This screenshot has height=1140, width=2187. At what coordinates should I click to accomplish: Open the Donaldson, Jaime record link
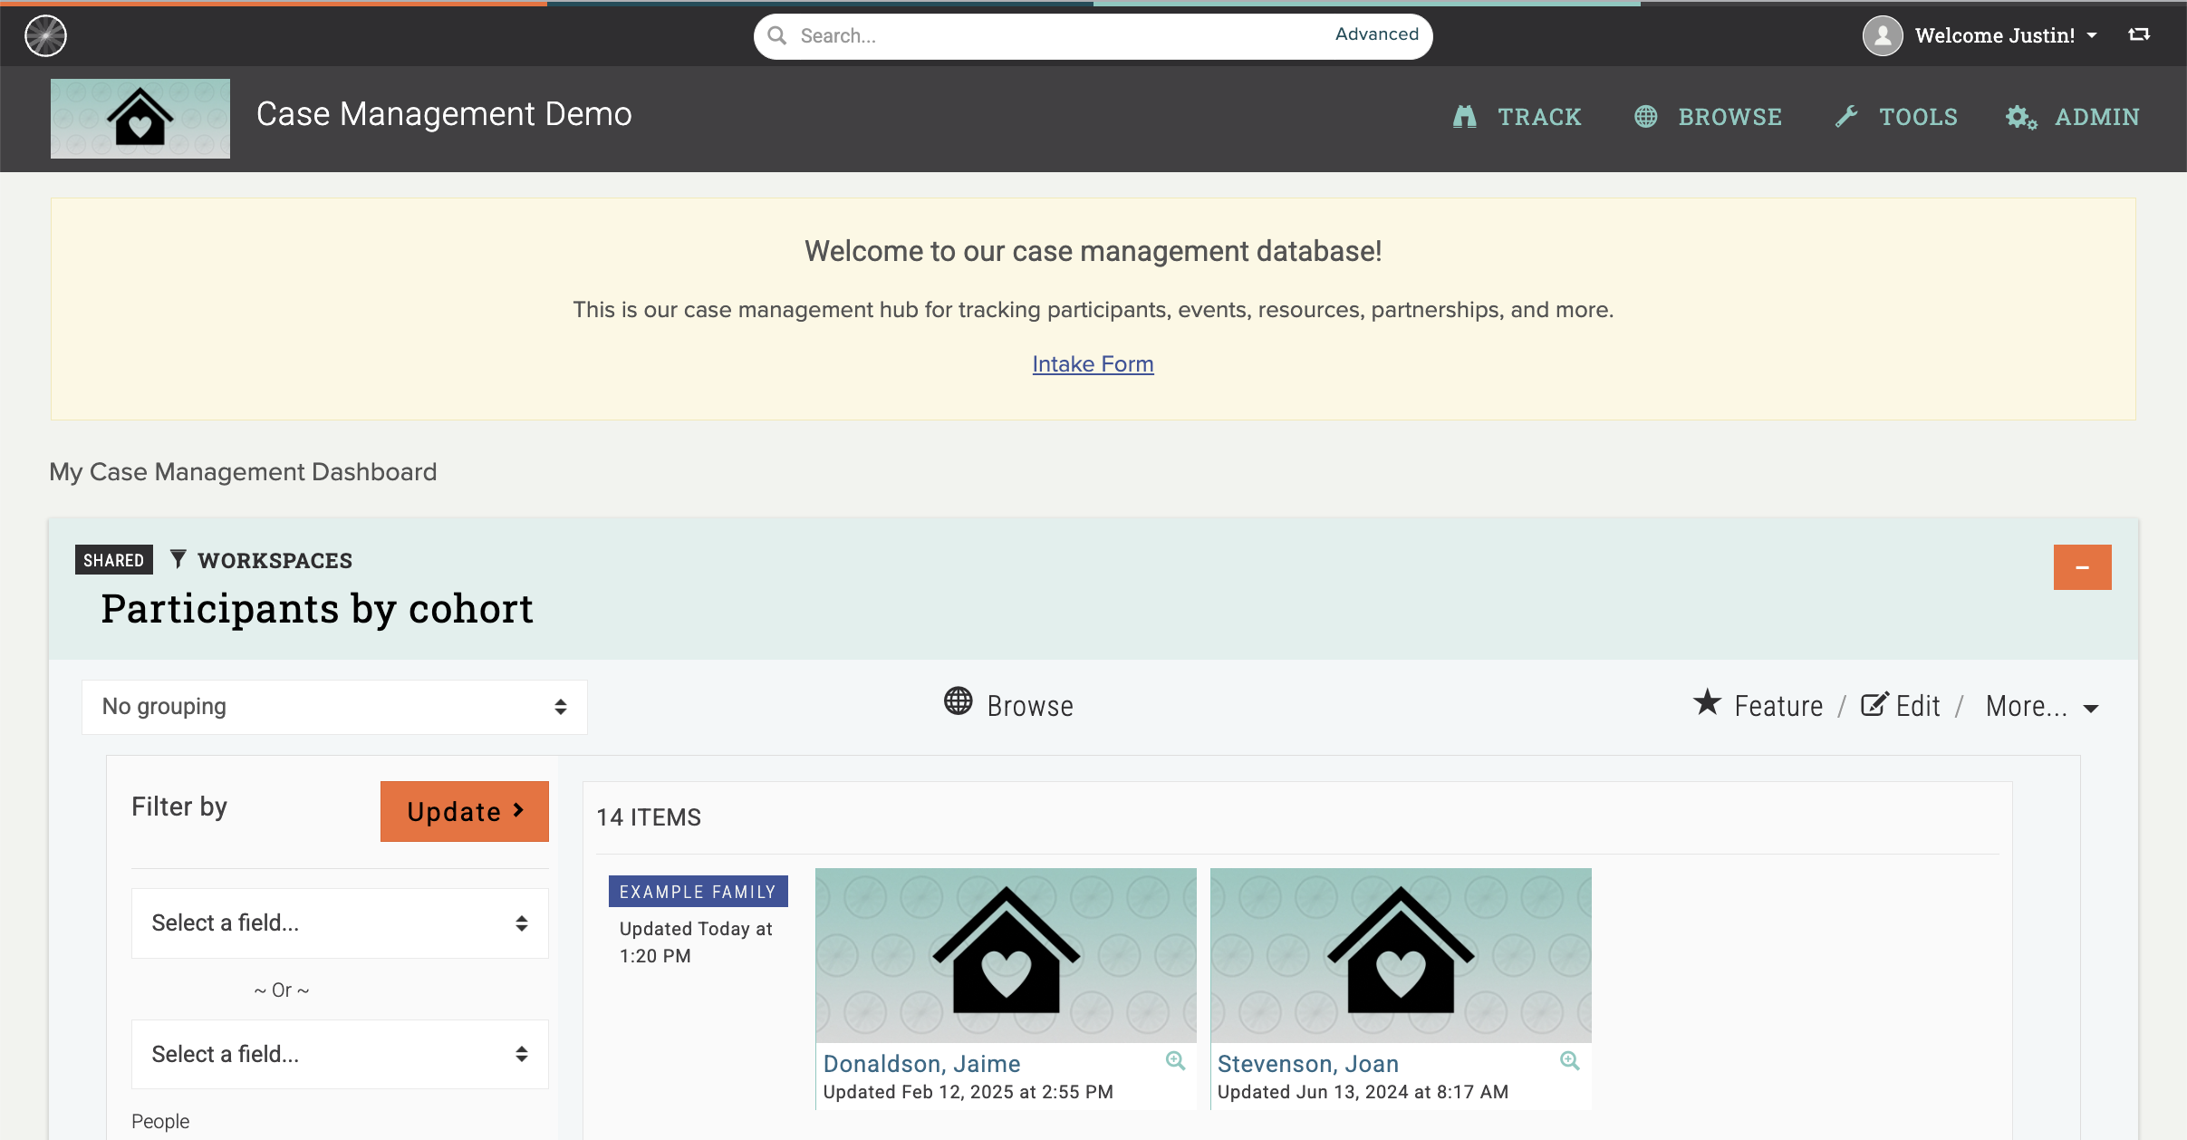click(x=920, y=1063)
